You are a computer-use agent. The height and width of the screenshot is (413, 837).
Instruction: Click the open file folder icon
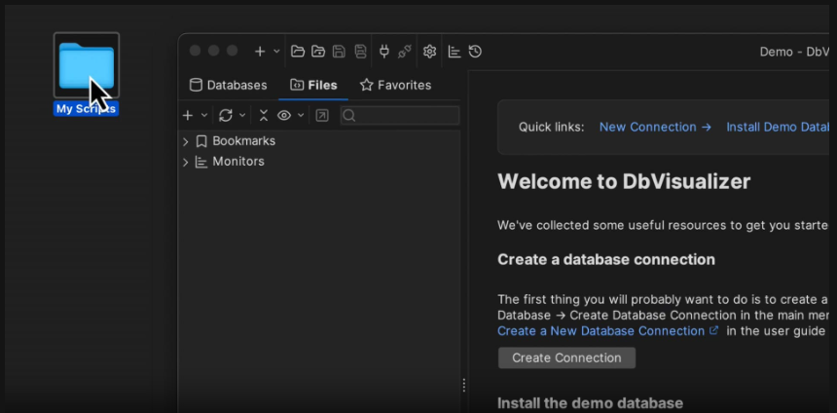tap(298, 52)
